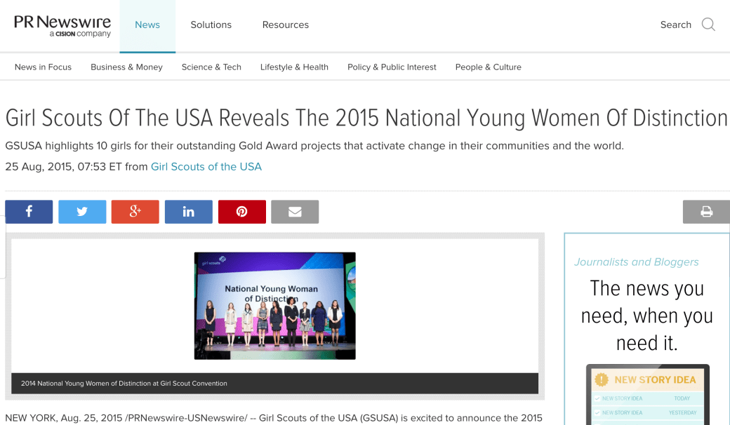Open the Resources menu
730x425 pixels.
pos(285,25)
